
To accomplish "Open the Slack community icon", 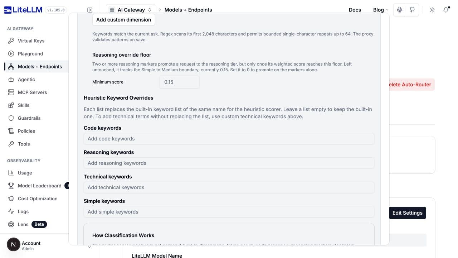I will point(400,10).
